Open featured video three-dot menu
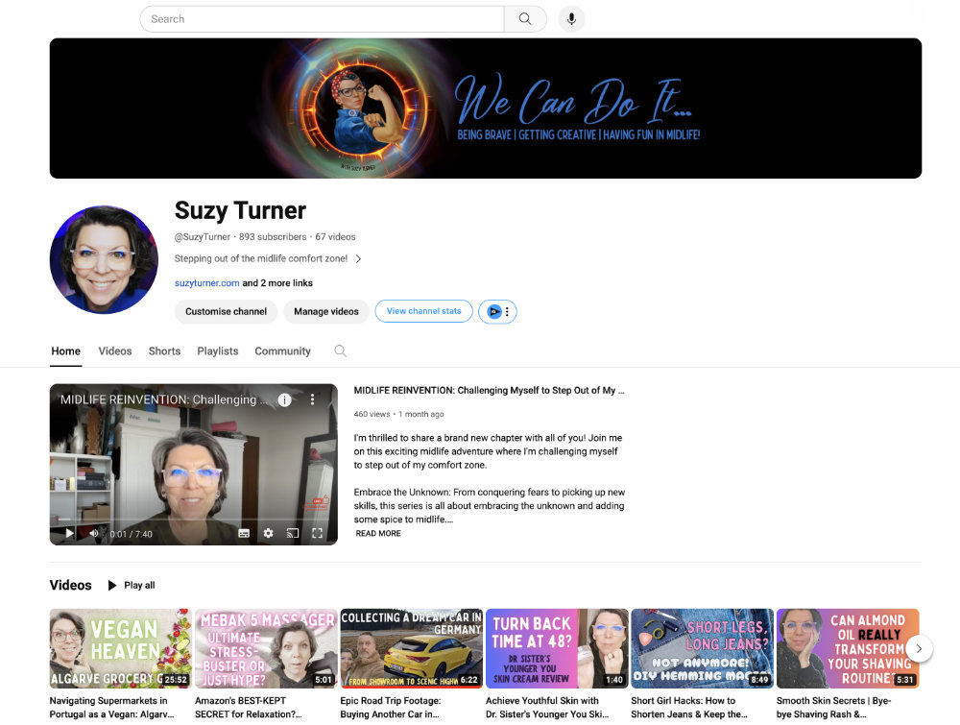The height and width of the screenshot is (725, 960). point(312,399)
